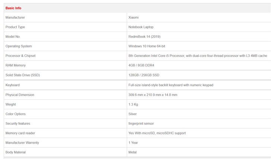This screenshot has height=159, width=271.
Task: Click the RedmiBook 14 (2019) model value
Action: coord(144,37)
